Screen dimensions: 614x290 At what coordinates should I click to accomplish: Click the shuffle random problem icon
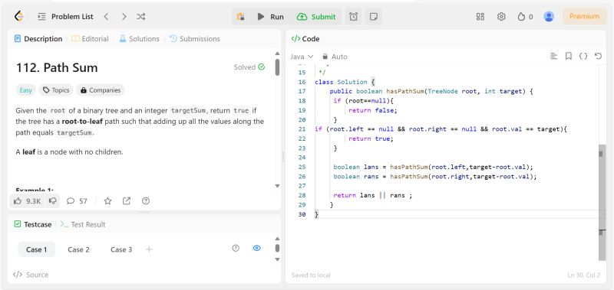[x=141, y=16]
